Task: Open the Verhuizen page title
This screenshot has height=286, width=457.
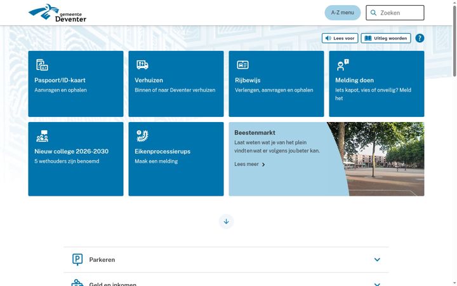Action: point(149,80)
